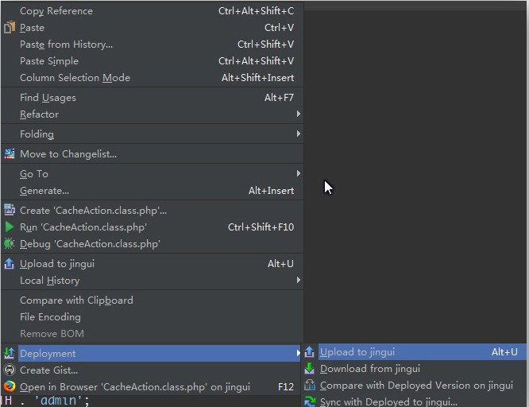Viewport: 529px width, 407px height.
Task: Select Compare with Clipboard
Action: coord(76,300)
